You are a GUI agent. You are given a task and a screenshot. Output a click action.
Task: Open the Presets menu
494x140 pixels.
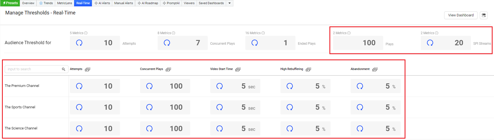tap(10, 3)
